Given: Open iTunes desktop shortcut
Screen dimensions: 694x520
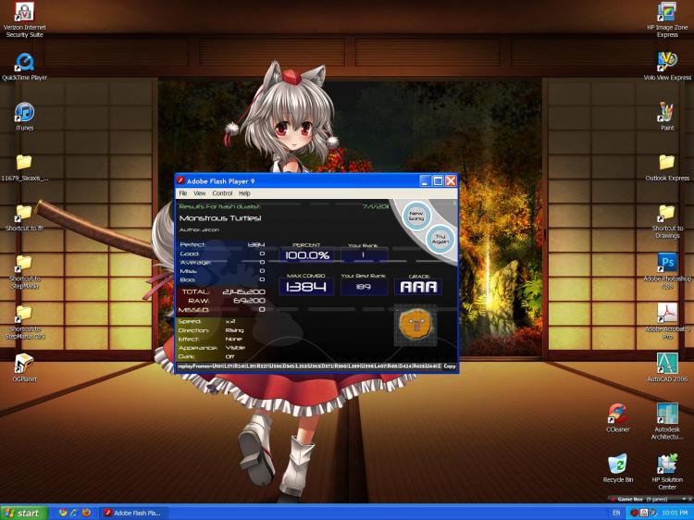Looking at the screenshot, I should [x=24, y=116].
